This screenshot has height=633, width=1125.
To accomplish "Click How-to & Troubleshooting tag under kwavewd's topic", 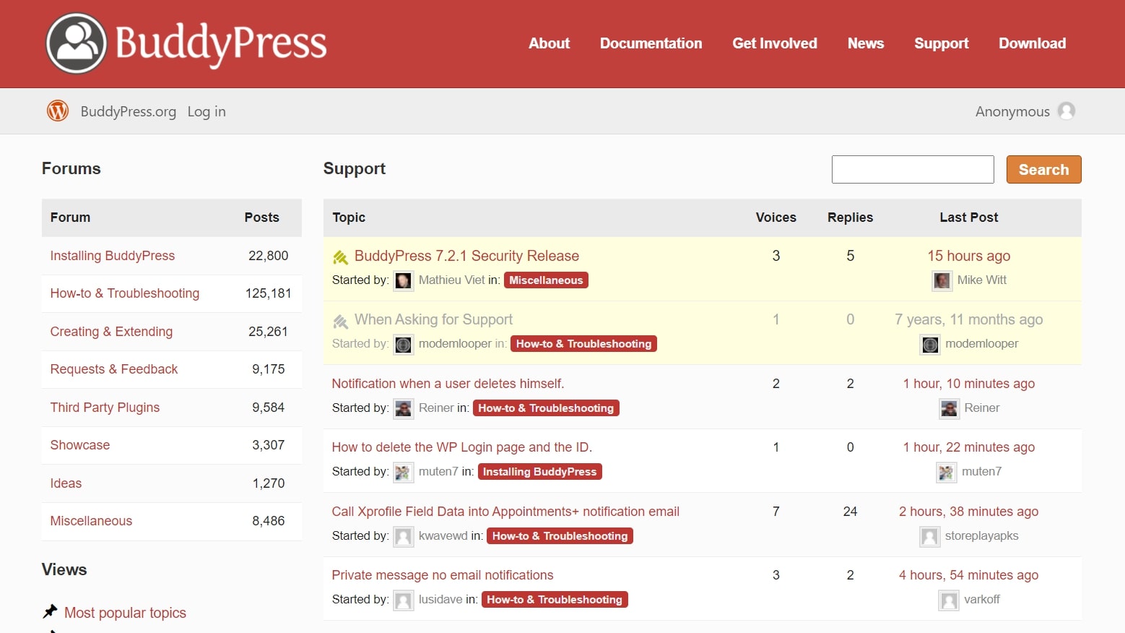I will pos(560,536).
